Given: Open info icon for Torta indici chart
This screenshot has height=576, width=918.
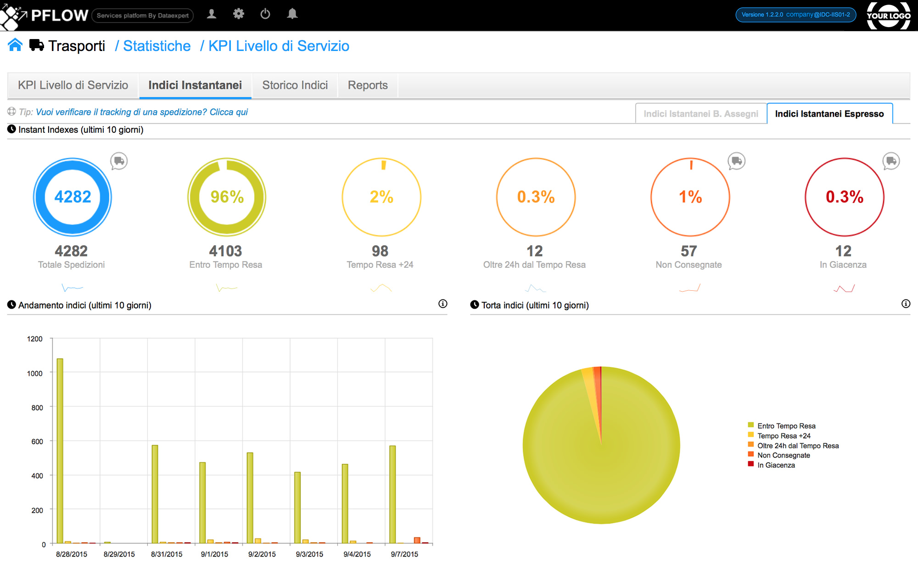Looking at the screenshot, I should pos(906,304).
